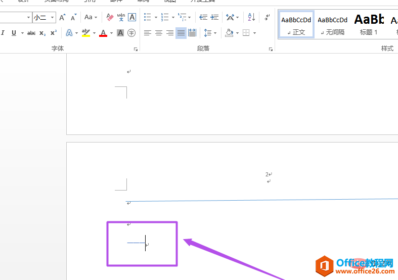
Task: Open the 字体 group dialog launcher
Action: click(136, 49)
